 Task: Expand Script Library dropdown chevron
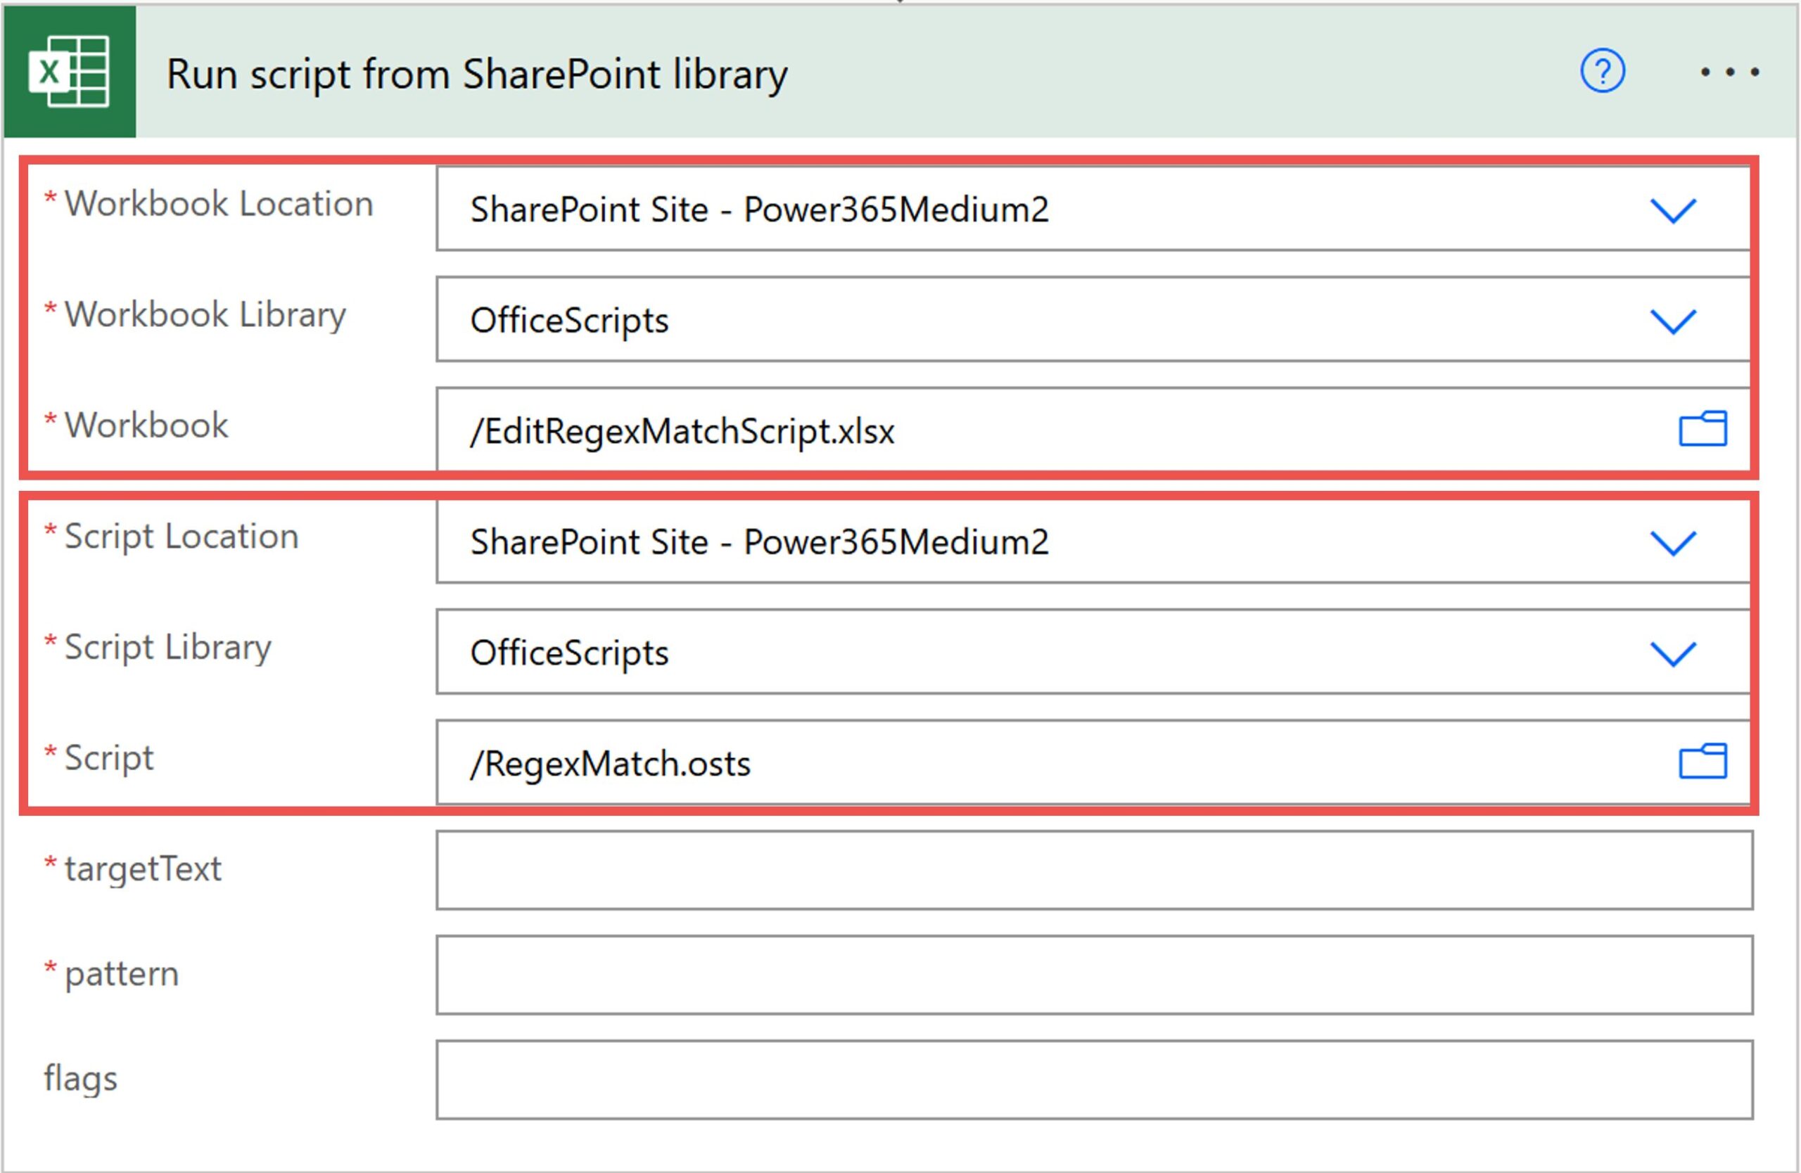pos(1672,653)
